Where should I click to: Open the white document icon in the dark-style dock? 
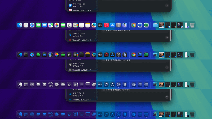(x=186, y=55)
